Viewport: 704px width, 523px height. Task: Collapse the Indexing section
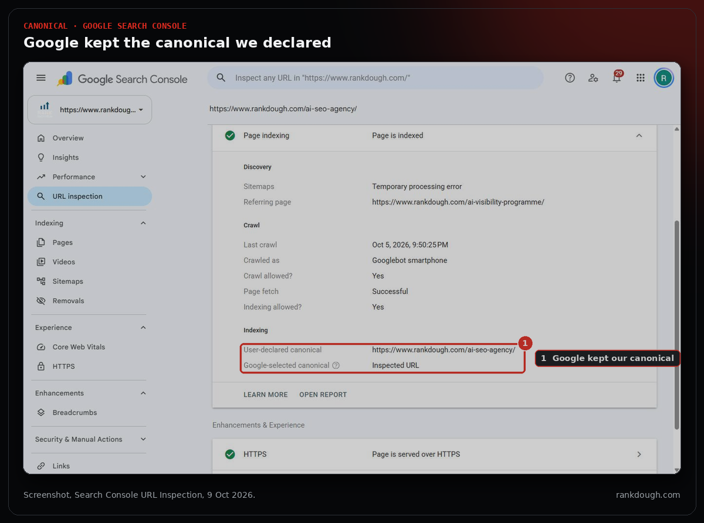point(143,223)
